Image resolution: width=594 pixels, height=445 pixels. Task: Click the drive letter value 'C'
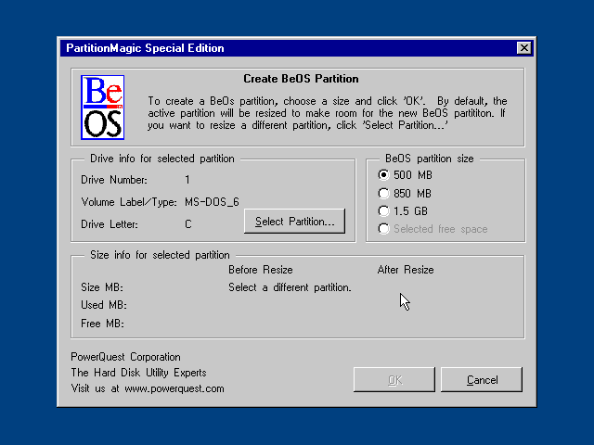pyautogui.click(x=188, y=224)
